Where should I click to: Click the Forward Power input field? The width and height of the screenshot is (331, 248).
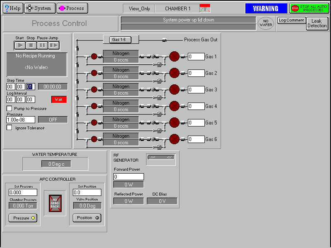tap(129, 177)
